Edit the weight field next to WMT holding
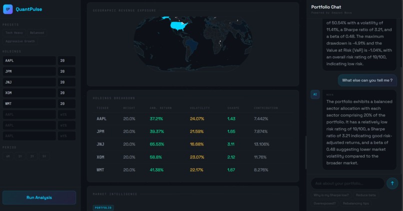The image size is (403, 211). pyautogui.click(x=66, y=104)
